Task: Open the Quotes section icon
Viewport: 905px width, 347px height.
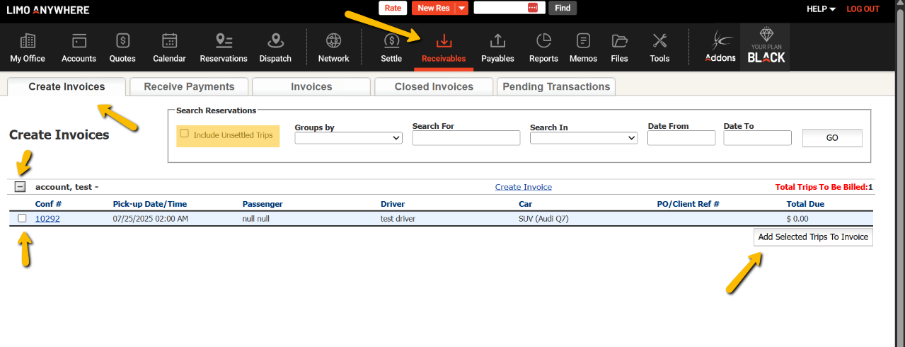Action: click(122, 41)
